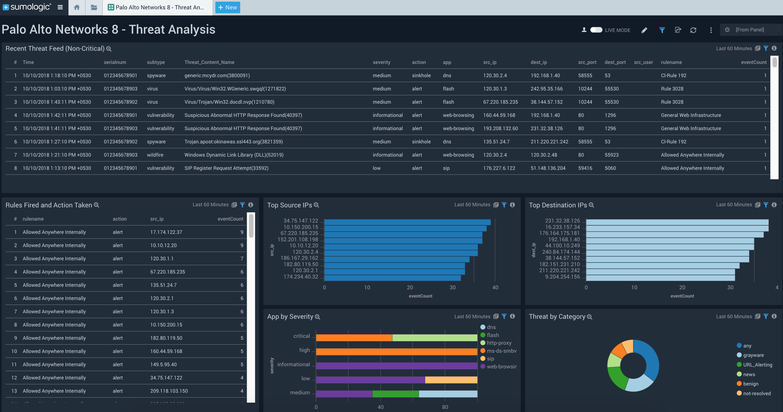The height and width of the screenshot is (412, 783).
Task: Click src_ip 209.118.103.150 in Rules Fired
Action: click(x=169, y=391)
